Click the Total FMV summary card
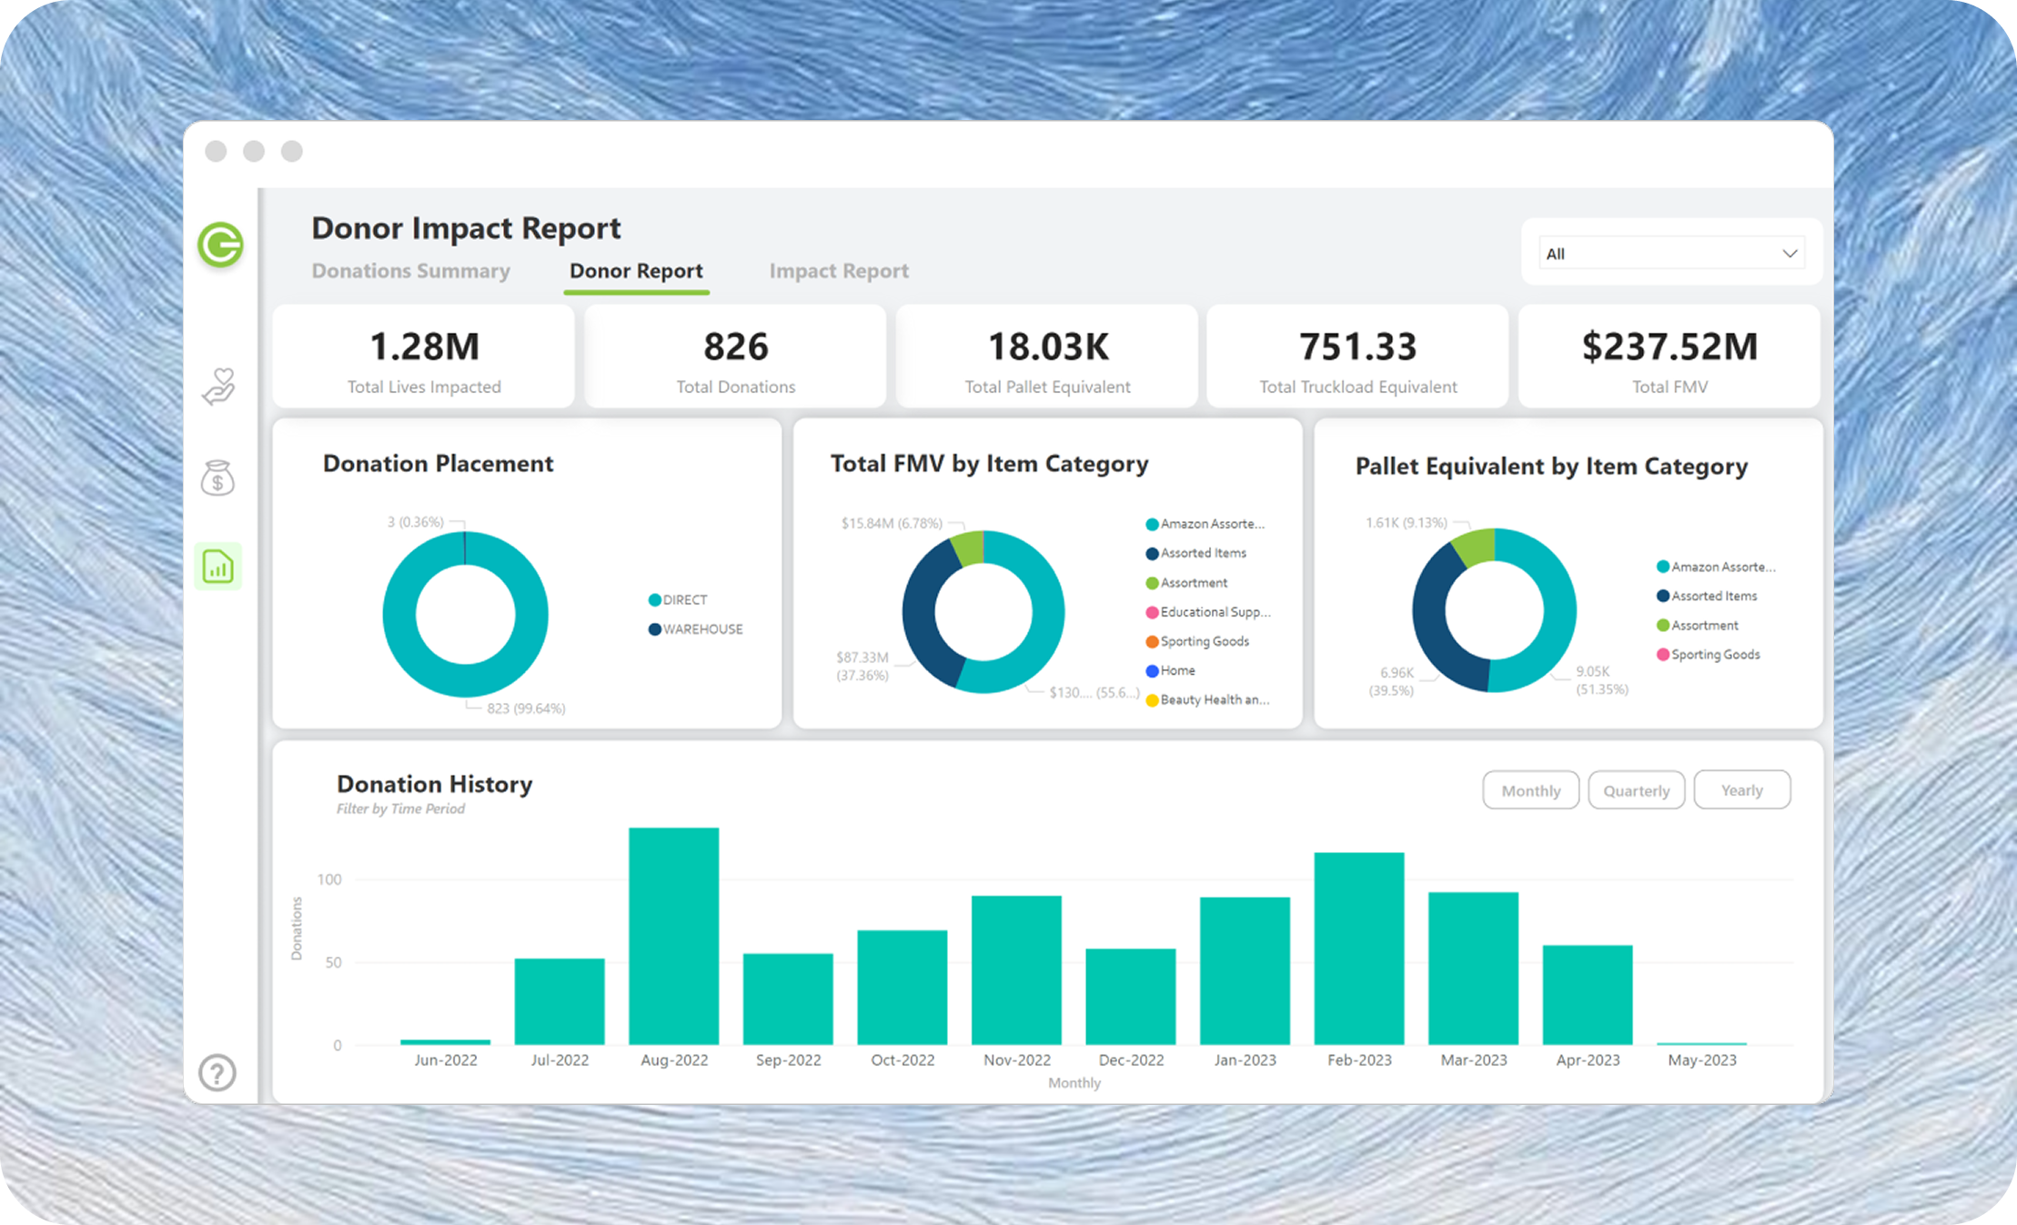Image resolution: width=2017 pixels, height=1225 pixels. tap(1669, 357)
